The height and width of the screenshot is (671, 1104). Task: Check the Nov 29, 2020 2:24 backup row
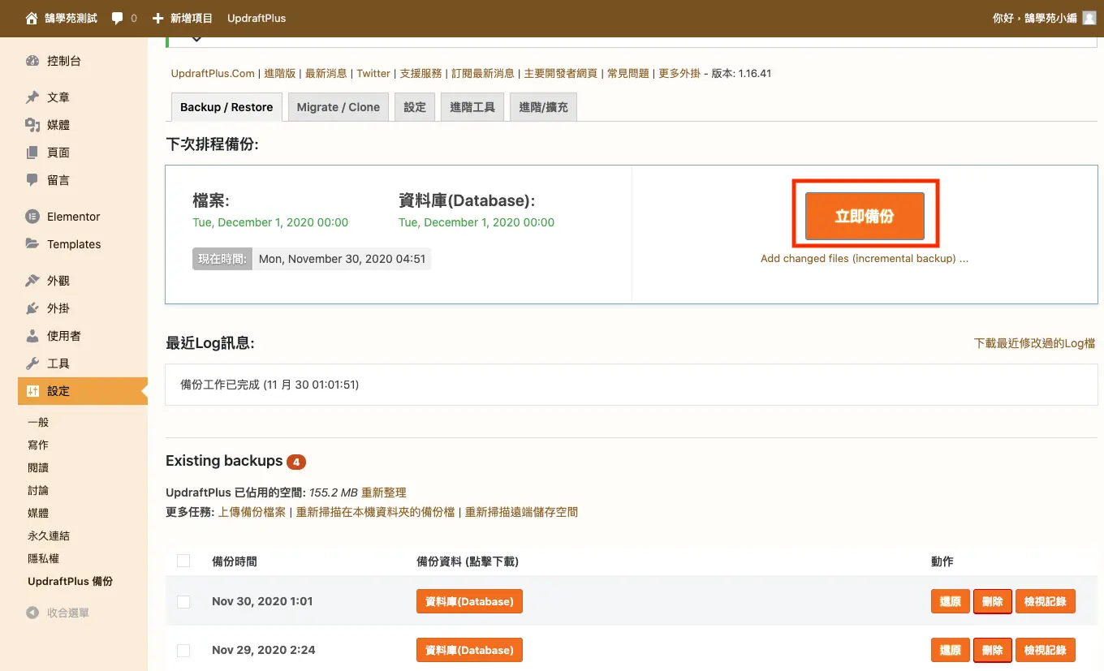tap(183, 650)
